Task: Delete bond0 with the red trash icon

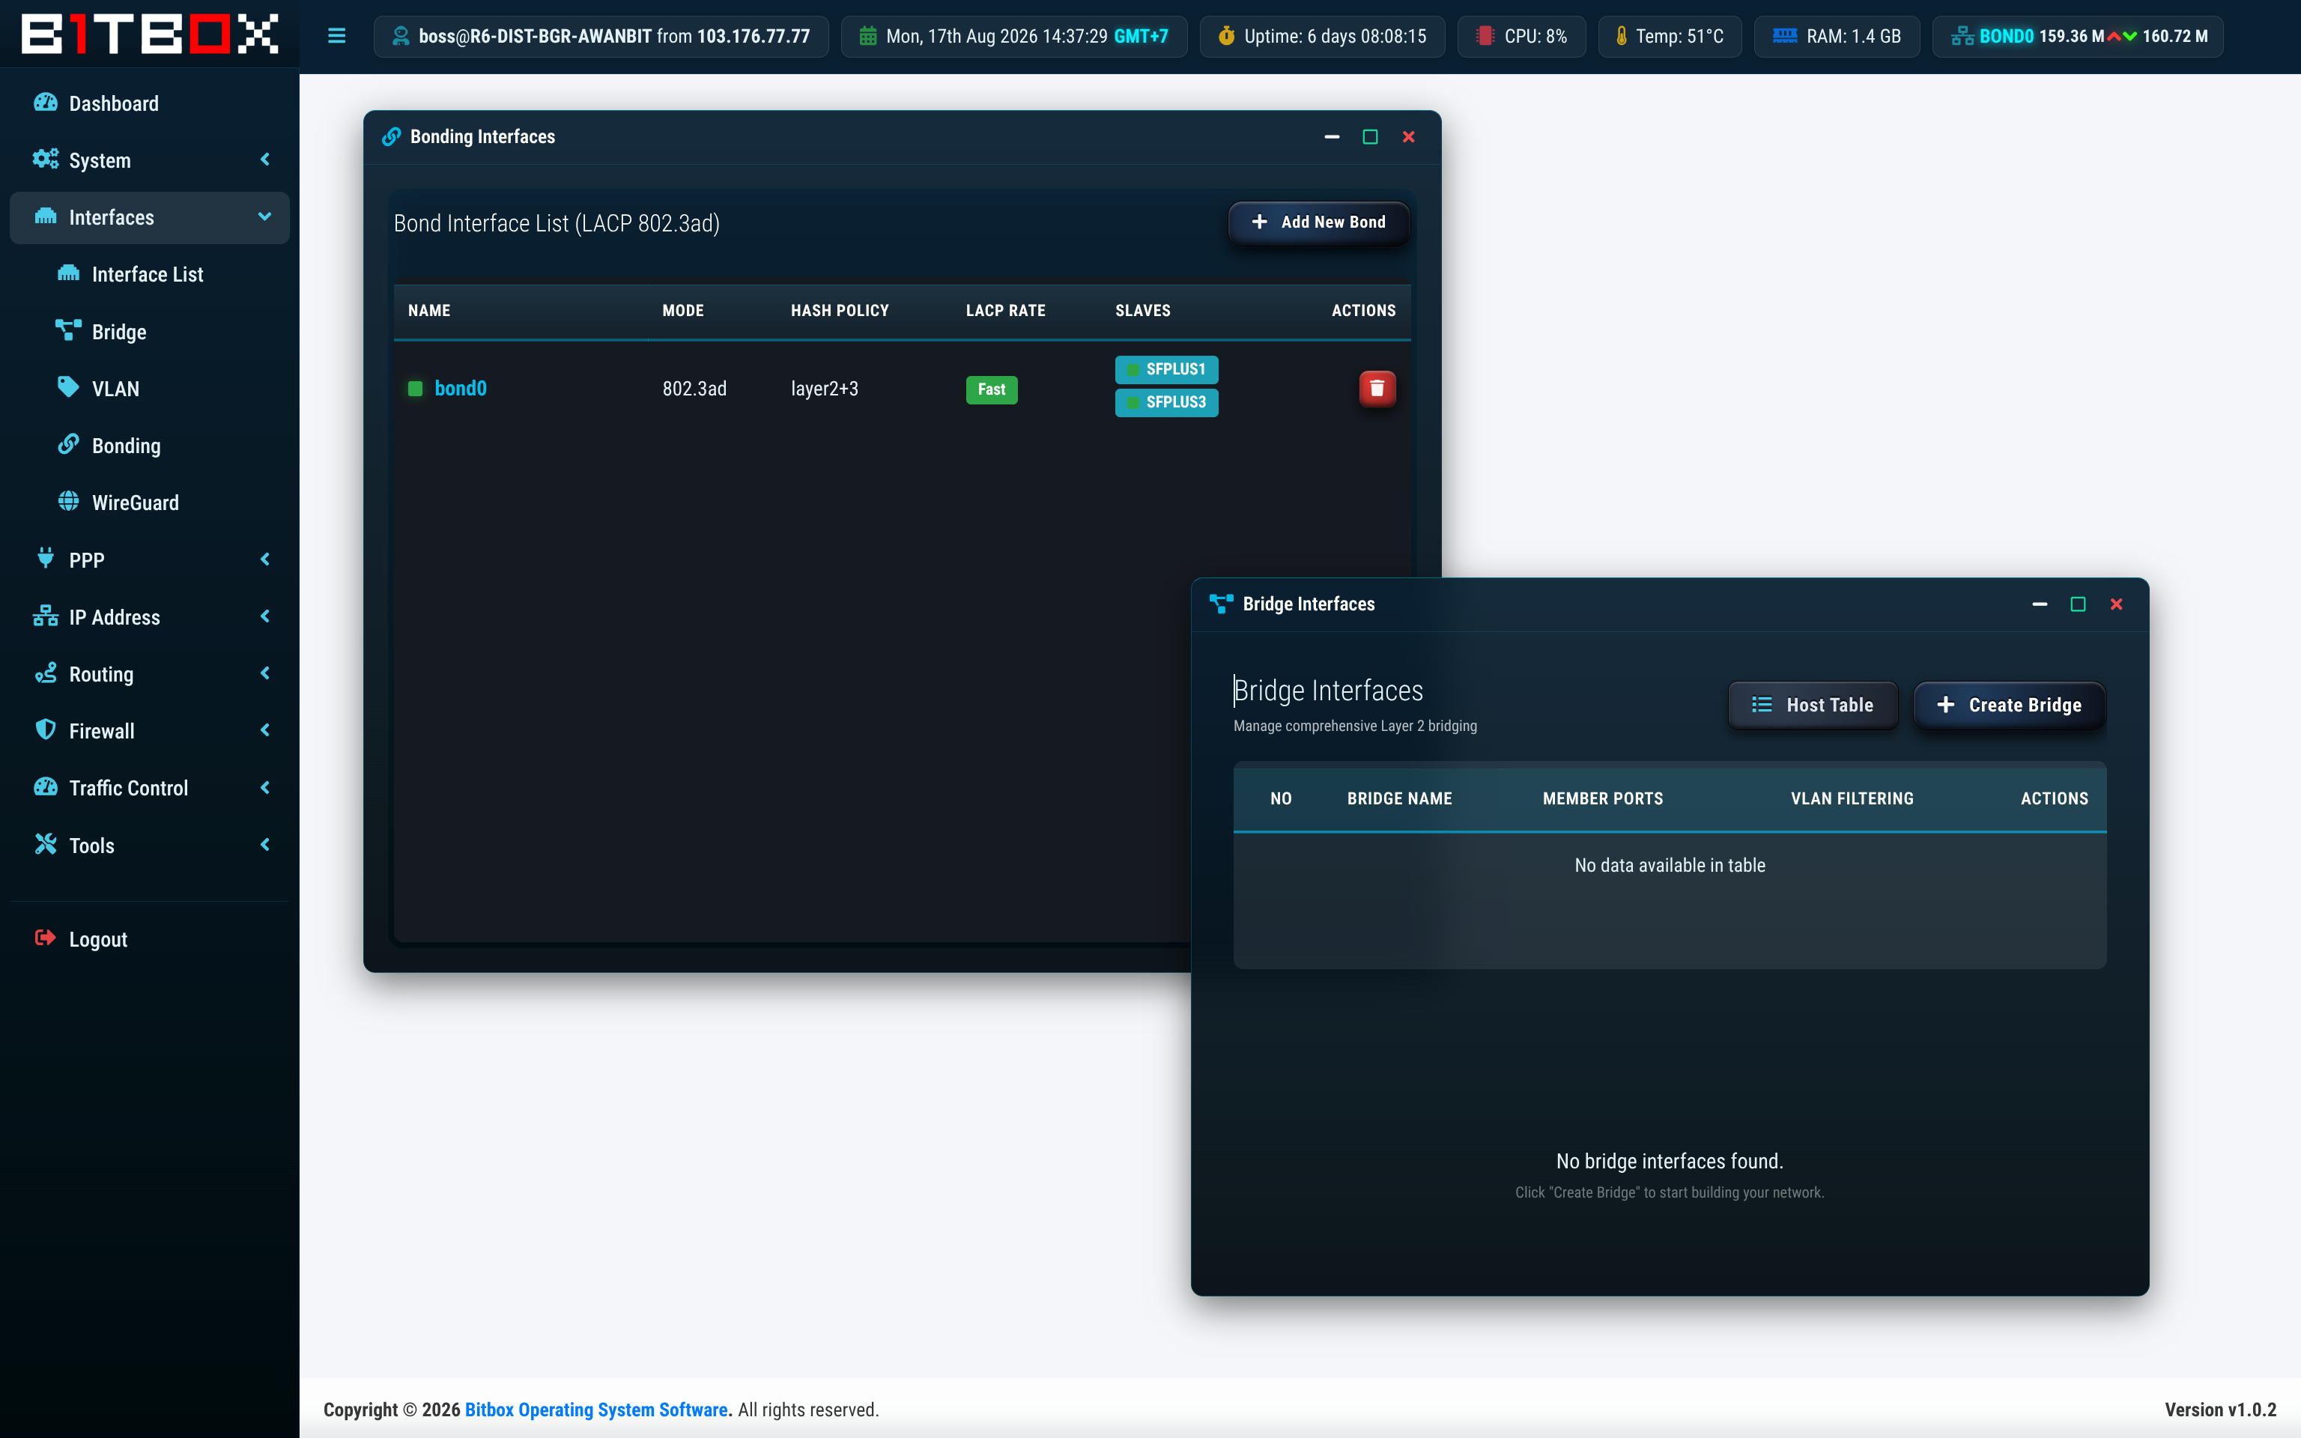Action: point(1377,388)
